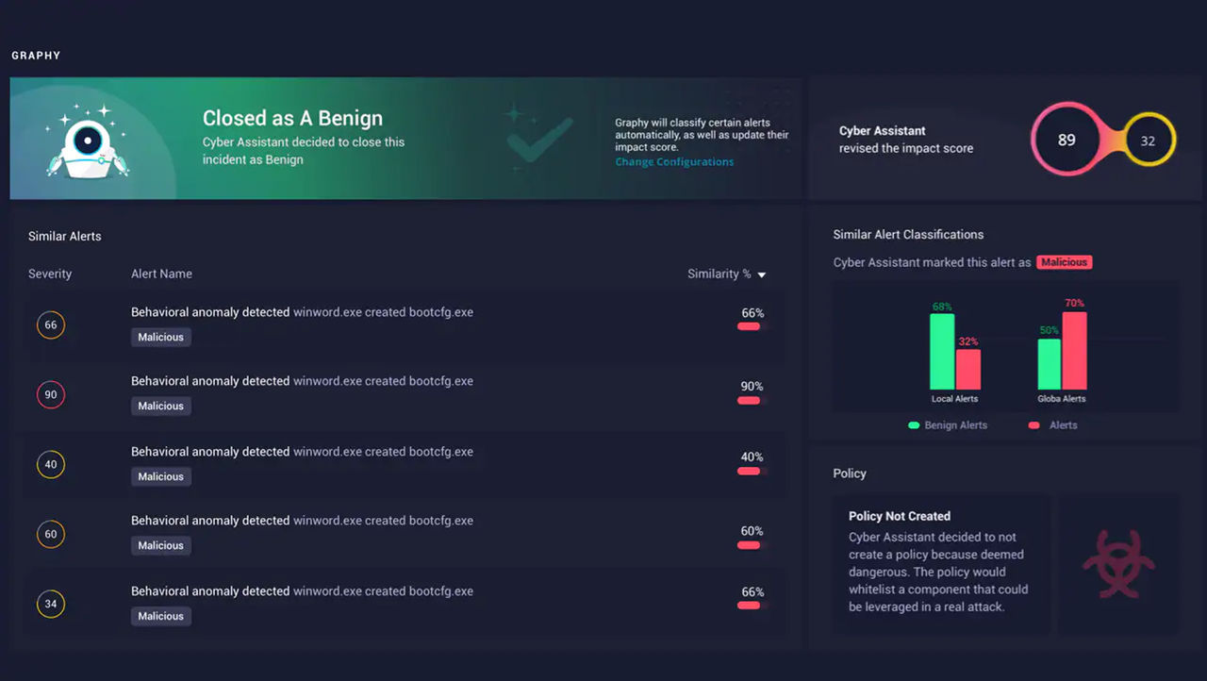Click the red 32% Local Alerts bar

[968, 370]
